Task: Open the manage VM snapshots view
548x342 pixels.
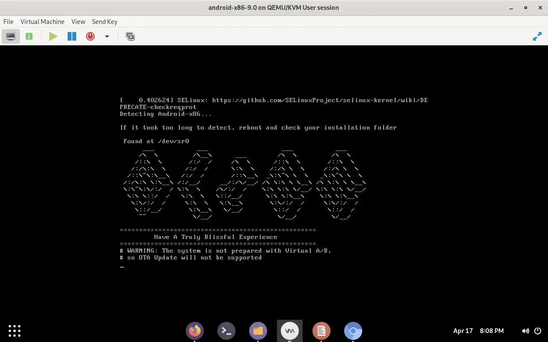Action: coord(130,36)
